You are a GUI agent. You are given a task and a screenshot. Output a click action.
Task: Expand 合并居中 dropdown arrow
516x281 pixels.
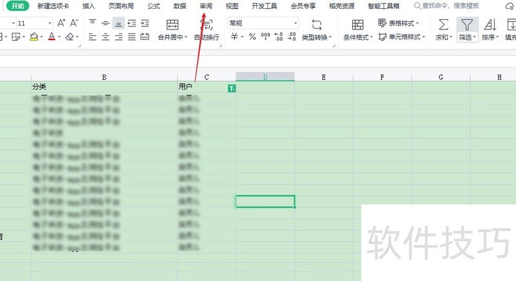pyautogui.click(x=186, y=37)
